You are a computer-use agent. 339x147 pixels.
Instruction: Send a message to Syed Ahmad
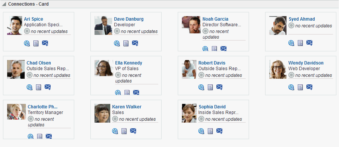click(309, 43)
